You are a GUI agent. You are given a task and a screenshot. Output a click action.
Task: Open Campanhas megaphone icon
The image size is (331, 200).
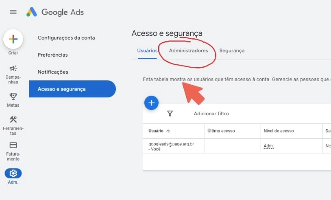pos(13,68)
